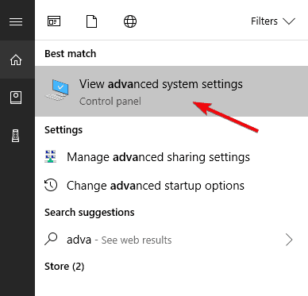Click the computer icon of best match

pos(57,90)
